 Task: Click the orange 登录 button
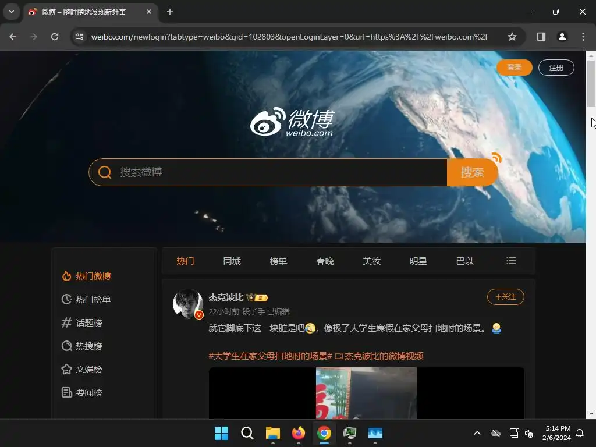[x=515, y=68]
